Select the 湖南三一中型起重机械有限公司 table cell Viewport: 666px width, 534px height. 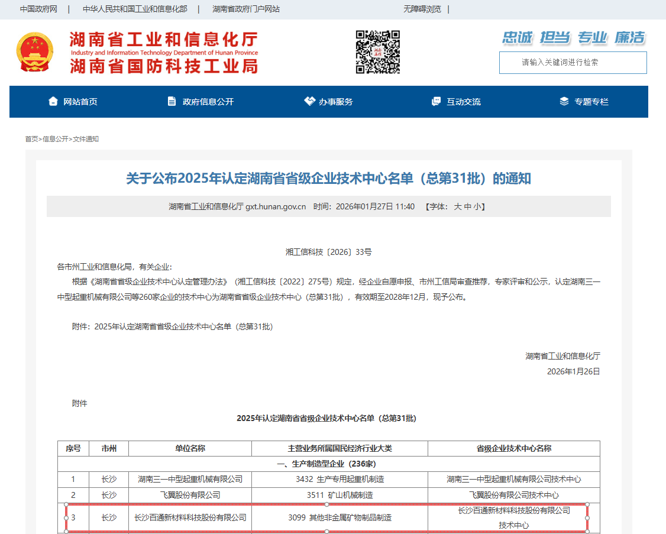pos(190,479)
